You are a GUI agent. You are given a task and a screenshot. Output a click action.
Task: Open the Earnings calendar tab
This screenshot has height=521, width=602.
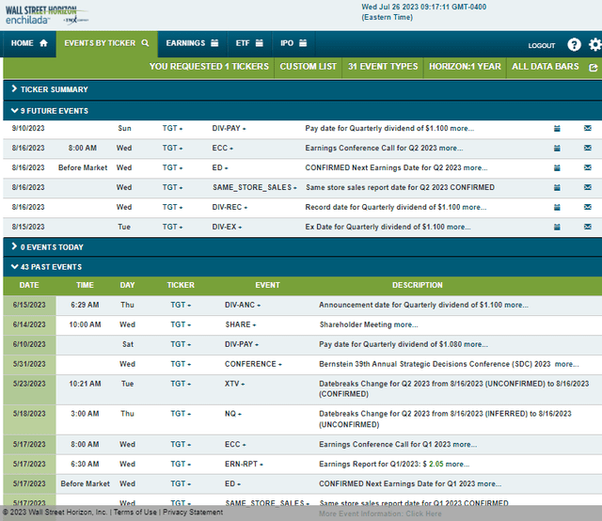click(192, 43)
